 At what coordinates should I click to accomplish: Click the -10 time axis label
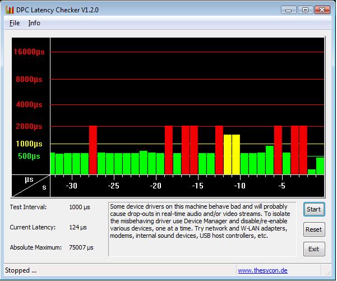tap(240, 186)
